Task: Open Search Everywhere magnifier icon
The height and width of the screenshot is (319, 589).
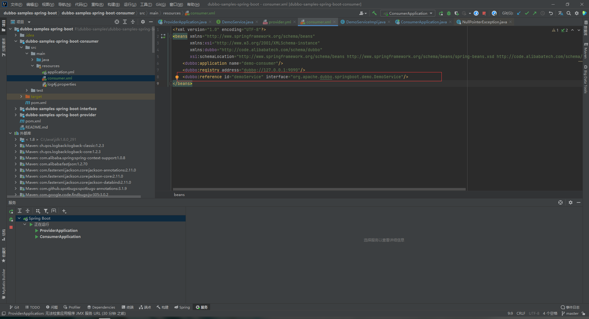Action: pyautogui.click(x=569, y=13)
